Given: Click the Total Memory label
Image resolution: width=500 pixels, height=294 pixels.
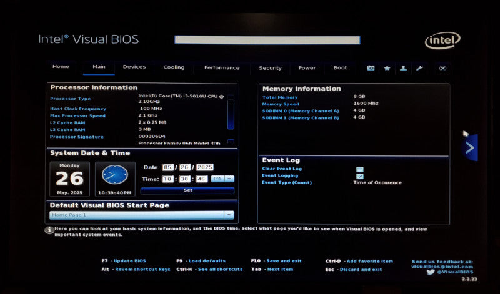Looking at the screenshot, I should (x=279, y=97).
